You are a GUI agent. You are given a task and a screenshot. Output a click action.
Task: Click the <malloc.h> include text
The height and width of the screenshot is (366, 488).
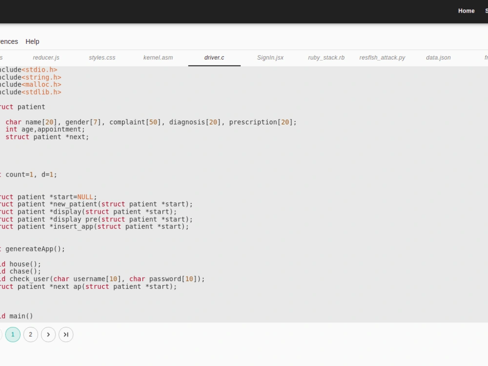click(41, 84)
